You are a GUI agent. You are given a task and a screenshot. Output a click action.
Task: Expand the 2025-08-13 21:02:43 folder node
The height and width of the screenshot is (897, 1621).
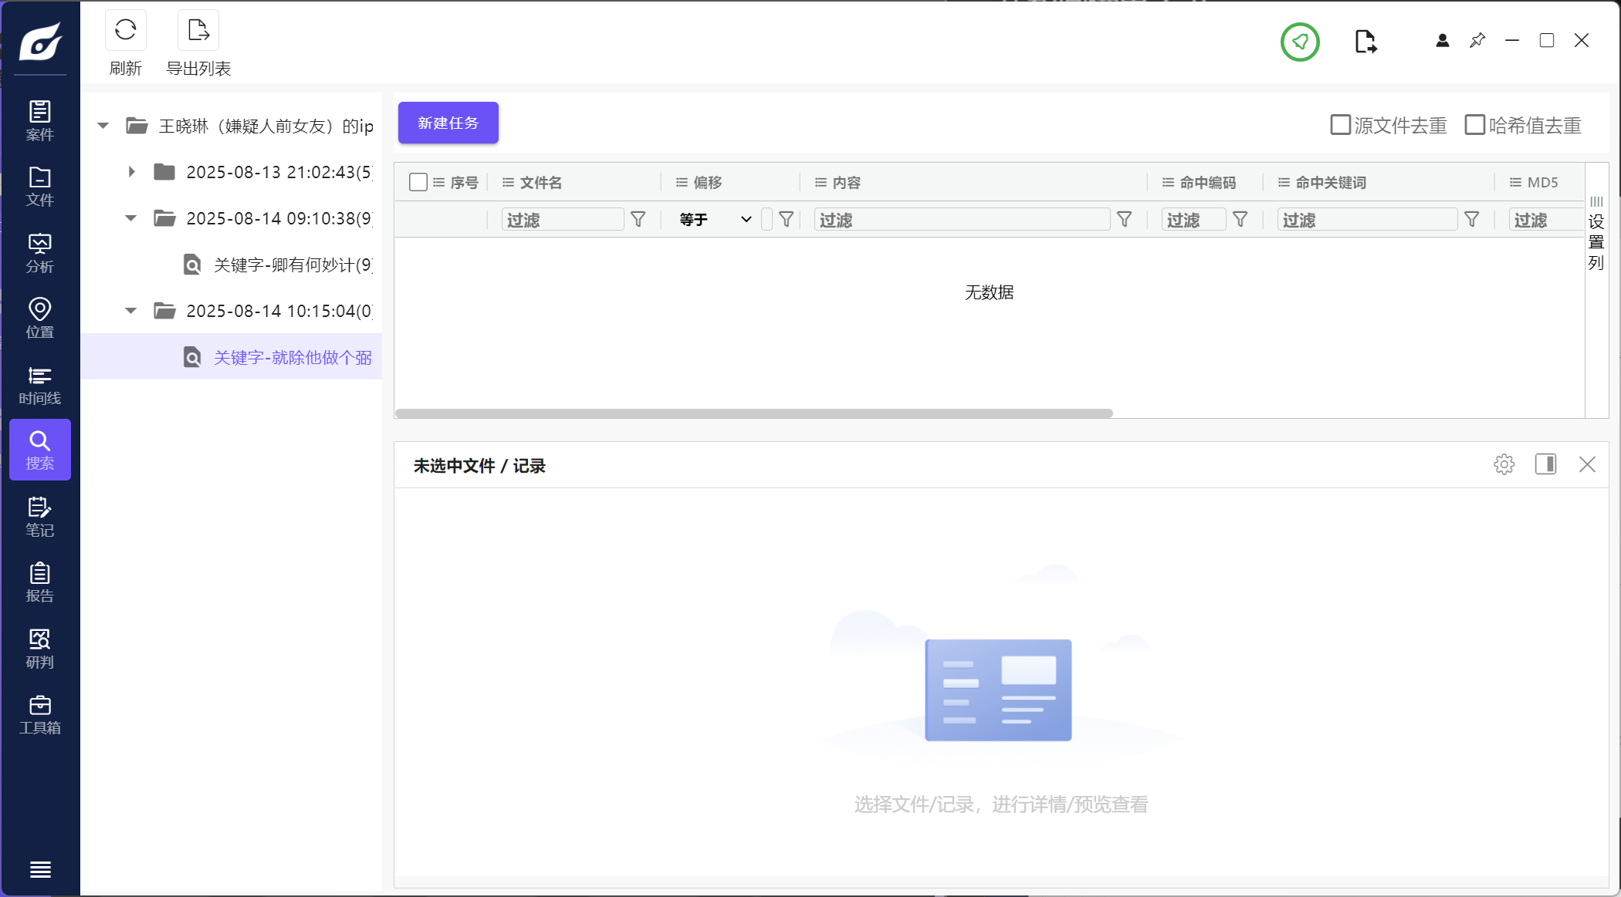(x=131, y=172)
